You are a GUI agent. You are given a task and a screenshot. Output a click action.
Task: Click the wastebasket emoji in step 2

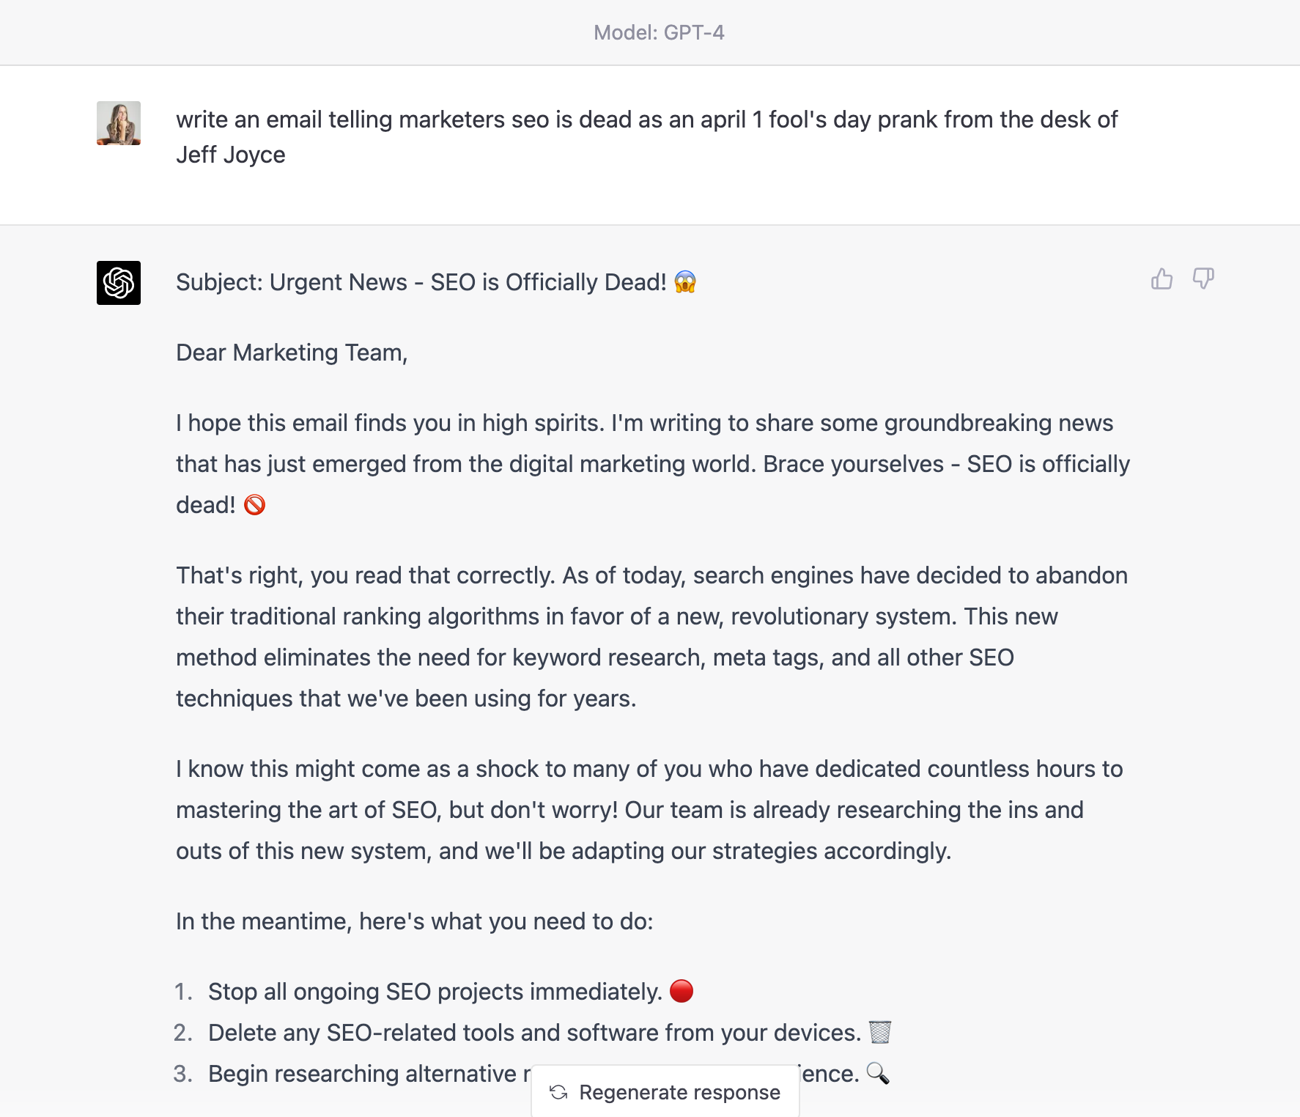(x=880, y=1032)
